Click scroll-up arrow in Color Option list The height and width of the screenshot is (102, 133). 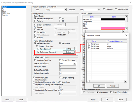[x=126, y=17]
